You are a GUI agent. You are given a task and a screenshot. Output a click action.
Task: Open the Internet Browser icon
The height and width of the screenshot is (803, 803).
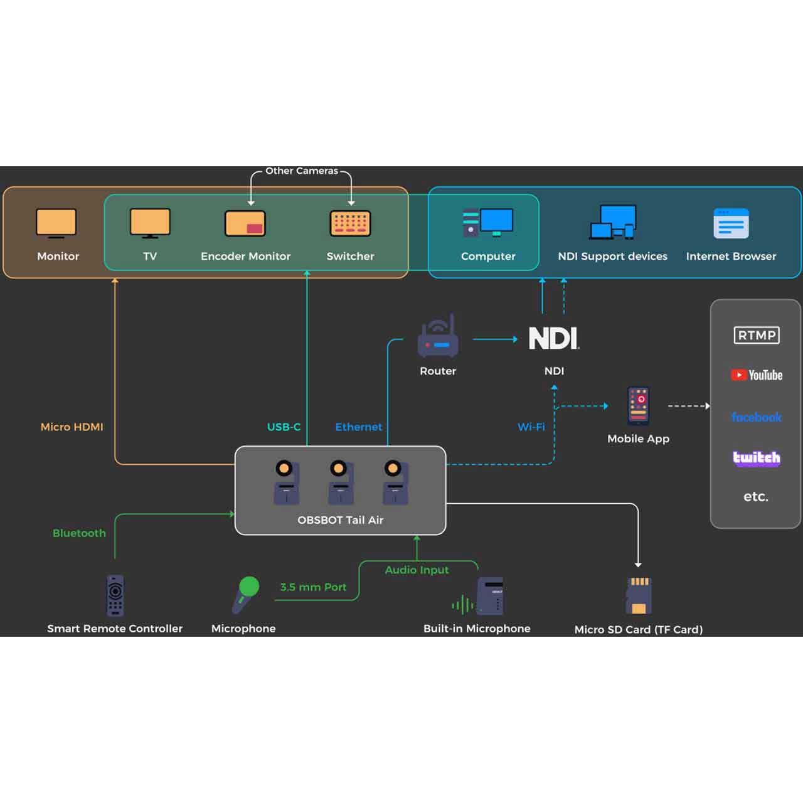[x=731, y=223]
